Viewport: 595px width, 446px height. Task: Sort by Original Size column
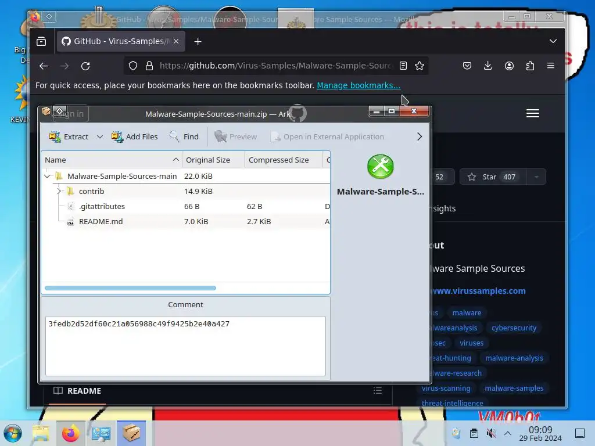214,160
